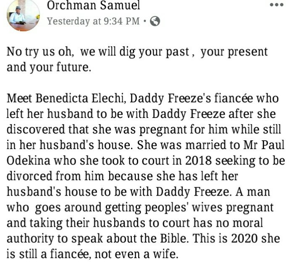Click the text "and your future."
The image size is (291, 262).
[x=49, y=68]
